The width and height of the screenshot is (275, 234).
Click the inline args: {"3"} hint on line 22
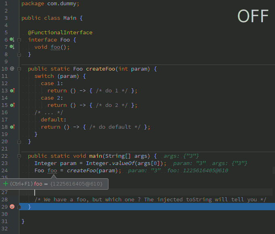click(x=181, y=156)
